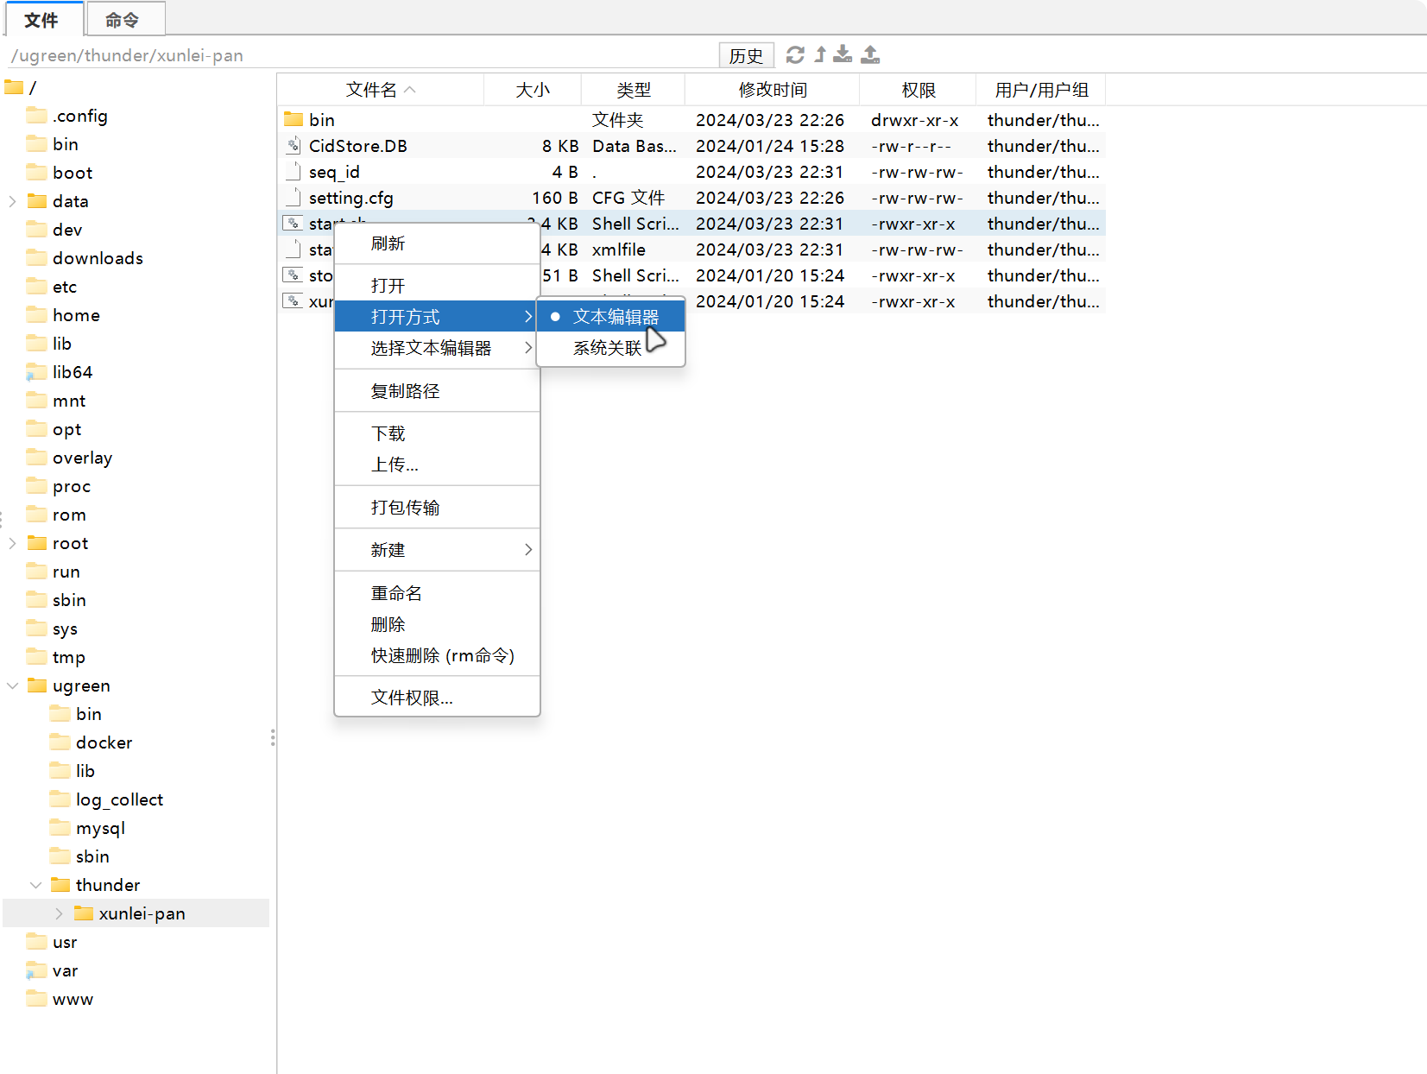Click the CidStore.DB file name
The width and height of the screenshot is (1427, 1074).
tap(358, 146)
